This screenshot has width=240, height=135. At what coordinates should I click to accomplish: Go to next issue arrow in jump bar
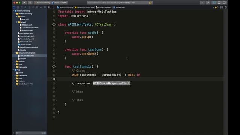pyautogui.click(x=218, y=7)
